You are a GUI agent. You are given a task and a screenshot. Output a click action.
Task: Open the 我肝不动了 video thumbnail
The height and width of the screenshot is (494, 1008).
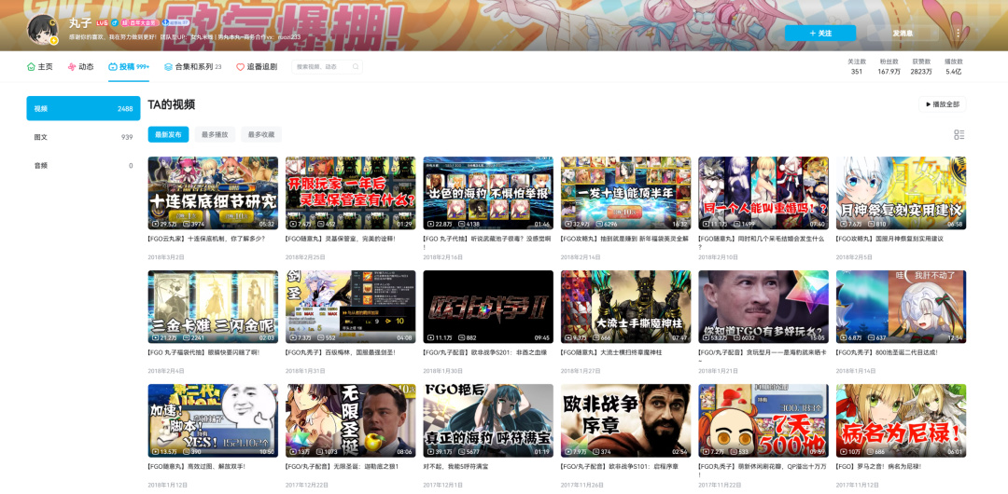click(x=901, y=307)
